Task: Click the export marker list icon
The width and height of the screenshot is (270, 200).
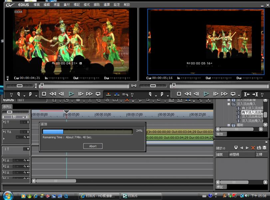Action: click(x=259, y=148)
